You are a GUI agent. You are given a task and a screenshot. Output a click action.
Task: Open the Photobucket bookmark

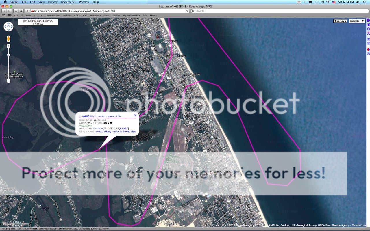click(x=53, y=16)
